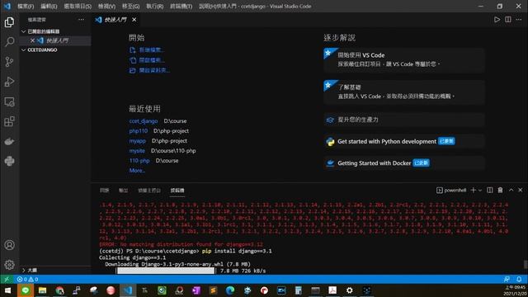Click the remote window indicator in the status bar
528x297 pixels.
[7, 279]
